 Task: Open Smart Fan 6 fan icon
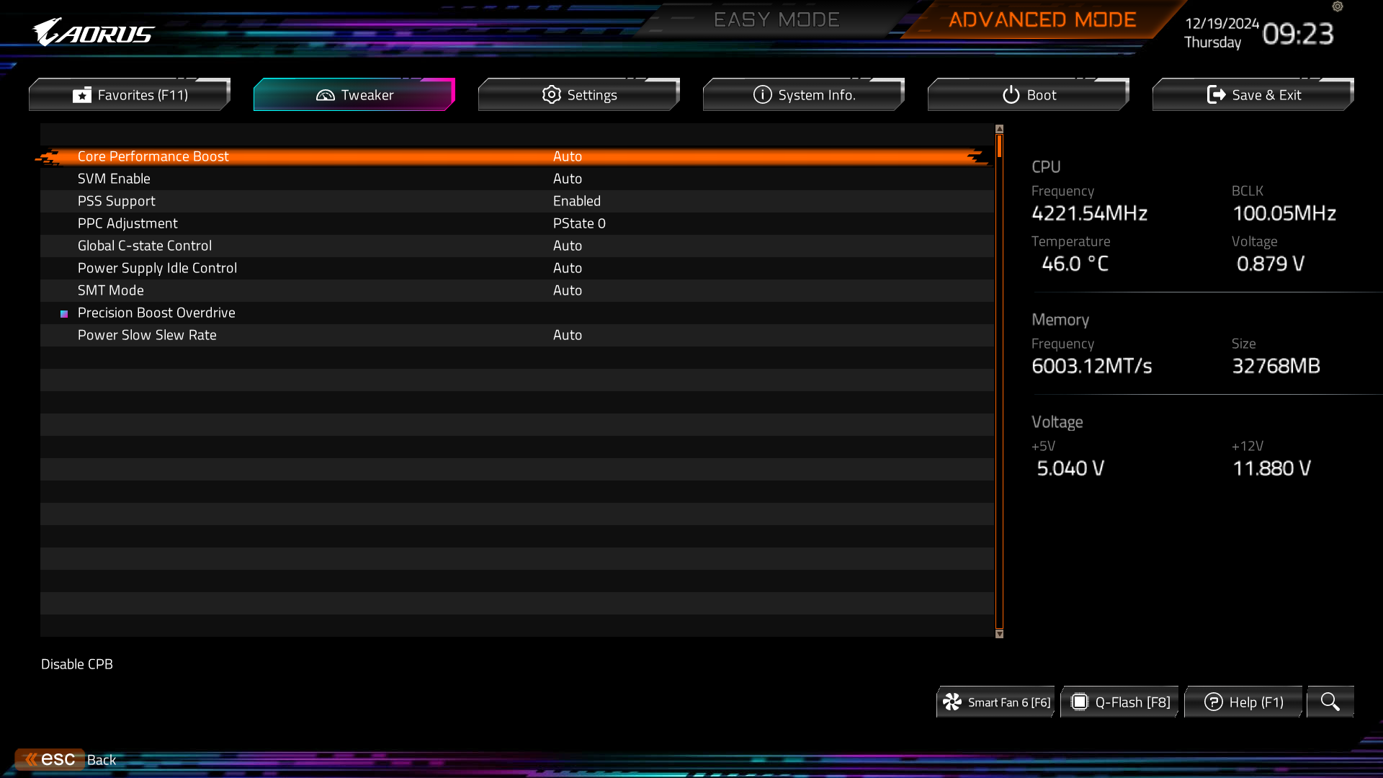952,702
